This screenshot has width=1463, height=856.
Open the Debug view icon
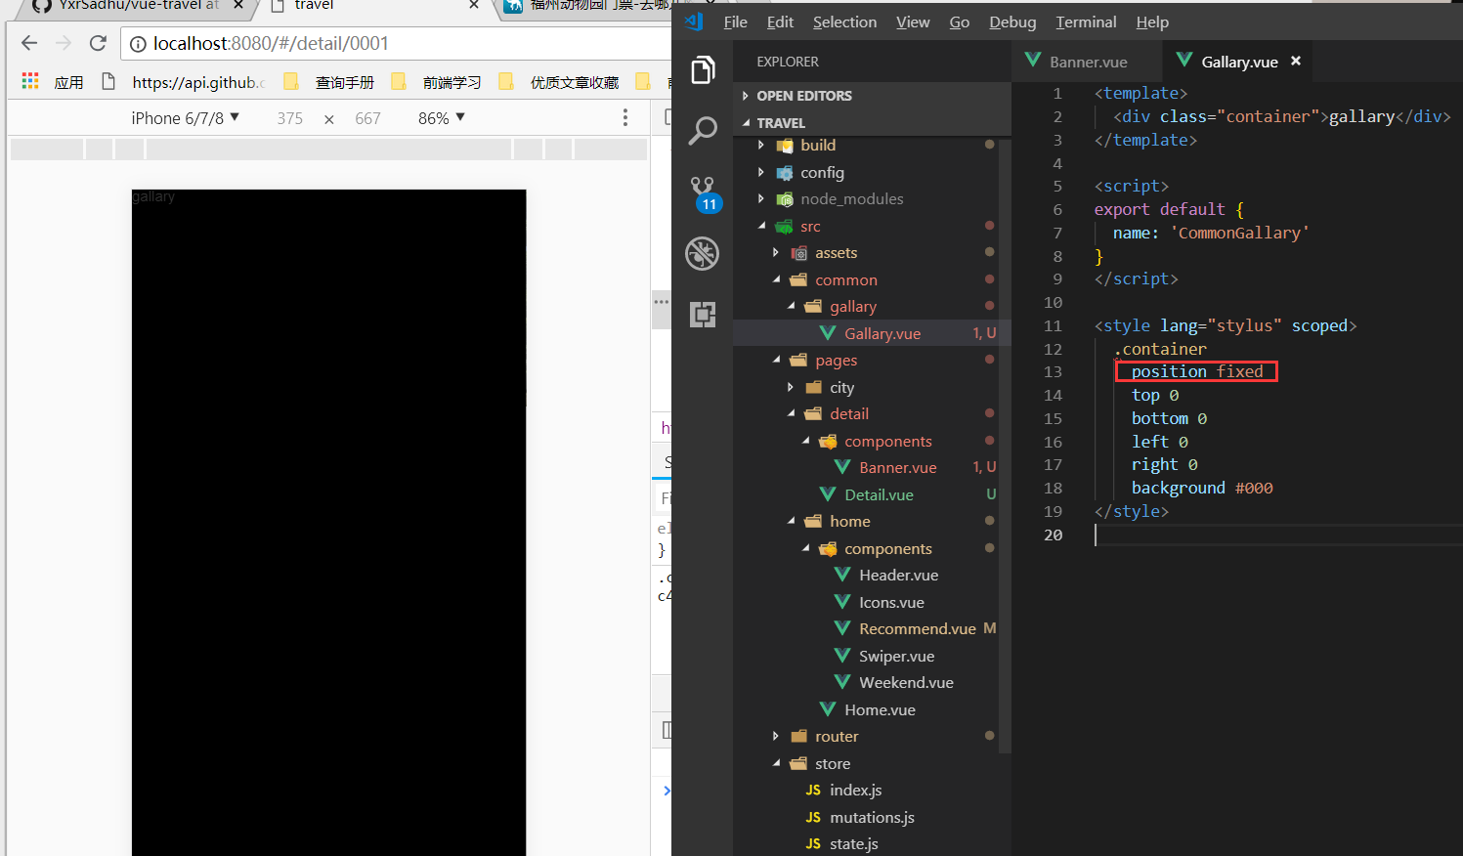click(x=703, y=253)
